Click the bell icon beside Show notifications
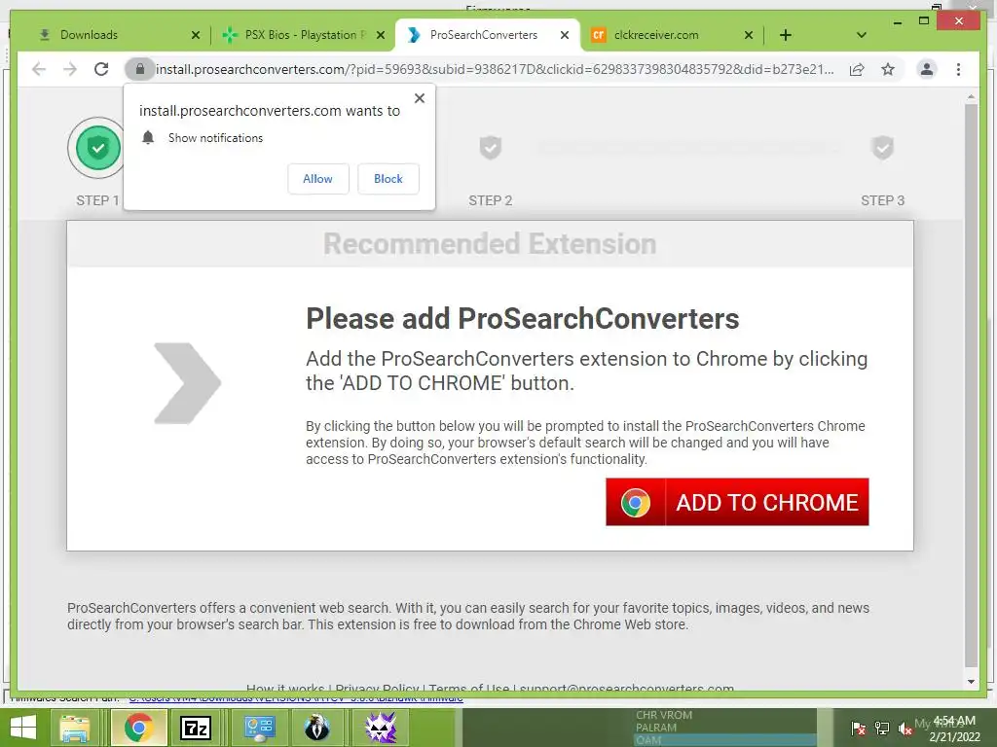 click(x=148, y=138)
